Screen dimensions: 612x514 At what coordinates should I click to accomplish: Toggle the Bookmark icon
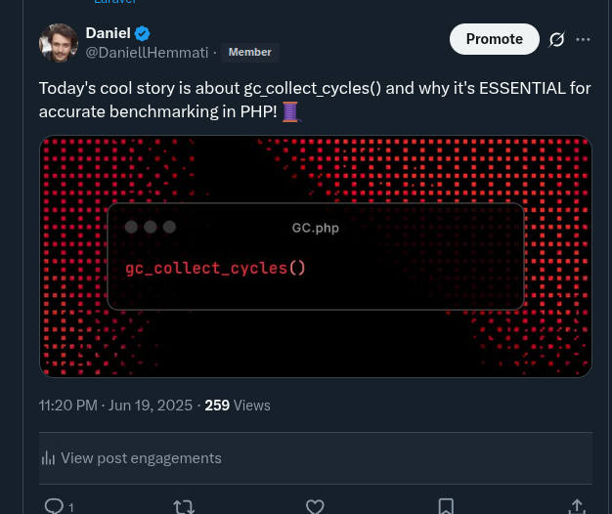(446, 506)
